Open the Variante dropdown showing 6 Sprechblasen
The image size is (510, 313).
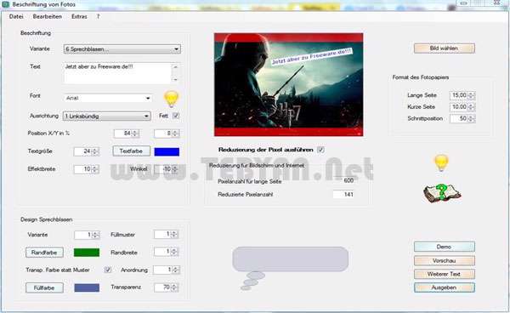point(122,49)
